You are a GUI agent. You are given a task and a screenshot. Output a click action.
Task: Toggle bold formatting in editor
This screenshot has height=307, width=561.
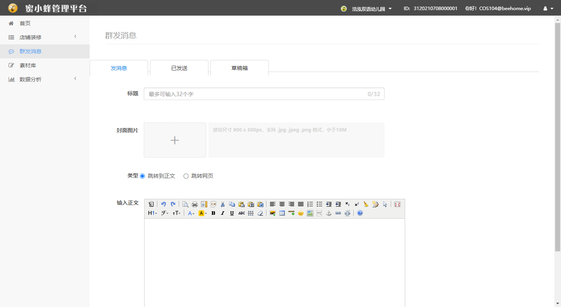tap(213, 213)
